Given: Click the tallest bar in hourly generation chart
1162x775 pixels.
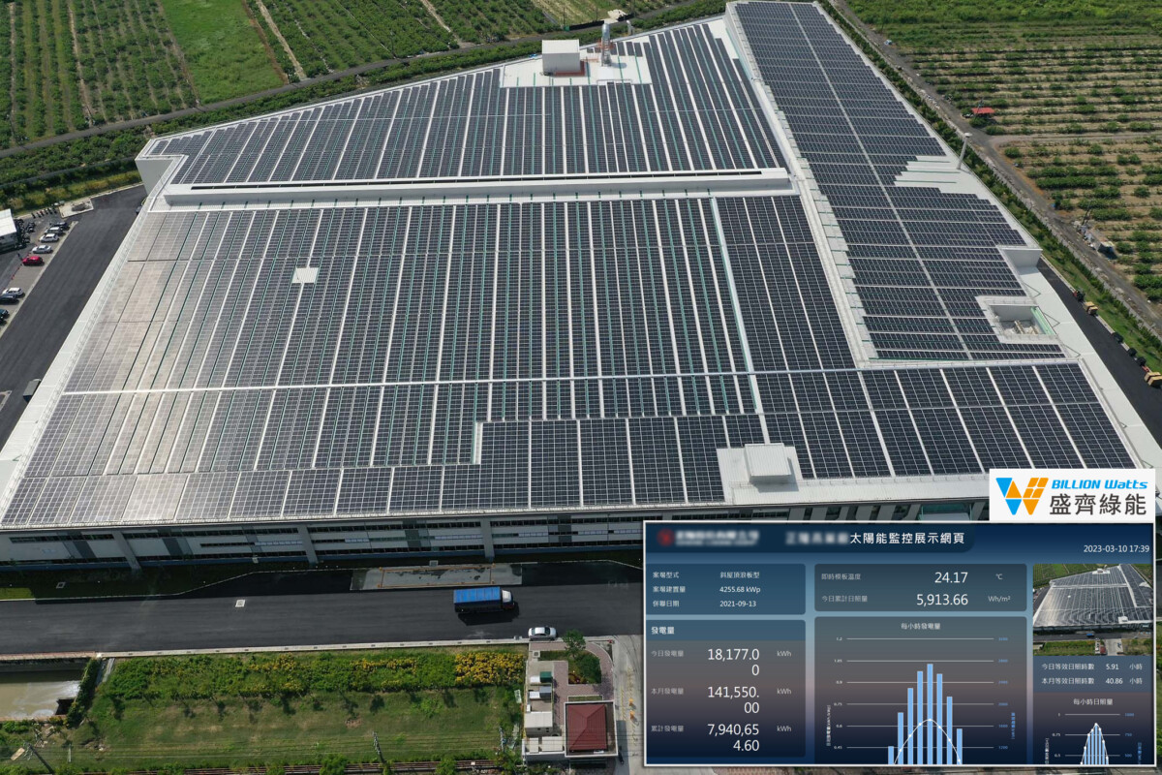Looking at the screenshot, I should (x=930, y=714).
